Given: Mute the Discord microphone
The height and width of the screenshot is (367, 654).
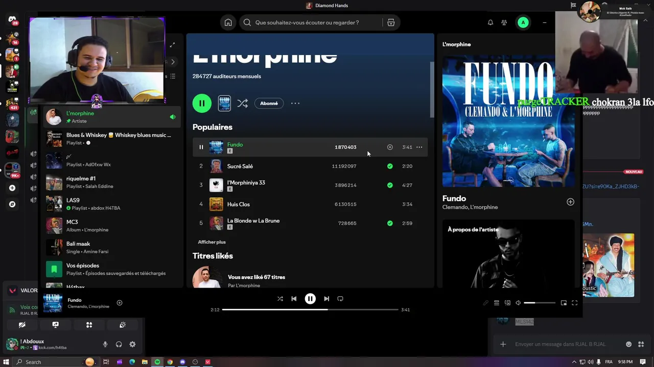Looking at the screenshot, I should click(x=105, y=344).
